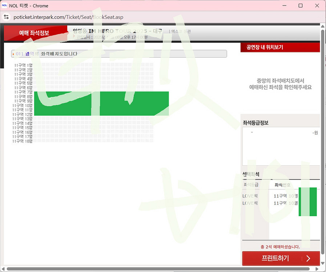Click the 11구역 18열 row label
Screen dimensions: 326x272
tap(23, 141)
